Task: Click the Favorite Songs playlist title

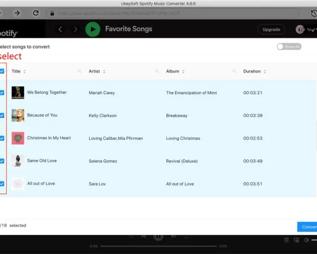Action: tap(128, 29)
